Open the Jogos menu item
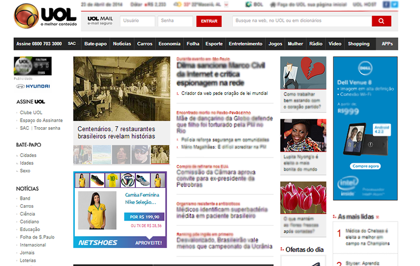420x266 pixels. (x=275, y=44)
